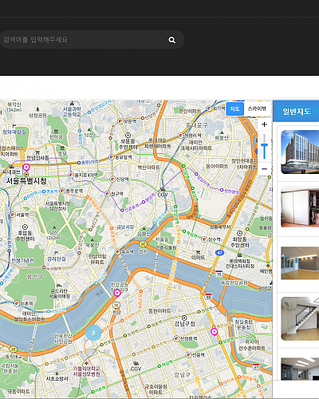The width and height of the screenshot is (319, 399).
Task: Open the office building exterior thumbnail
Action: 300,152
